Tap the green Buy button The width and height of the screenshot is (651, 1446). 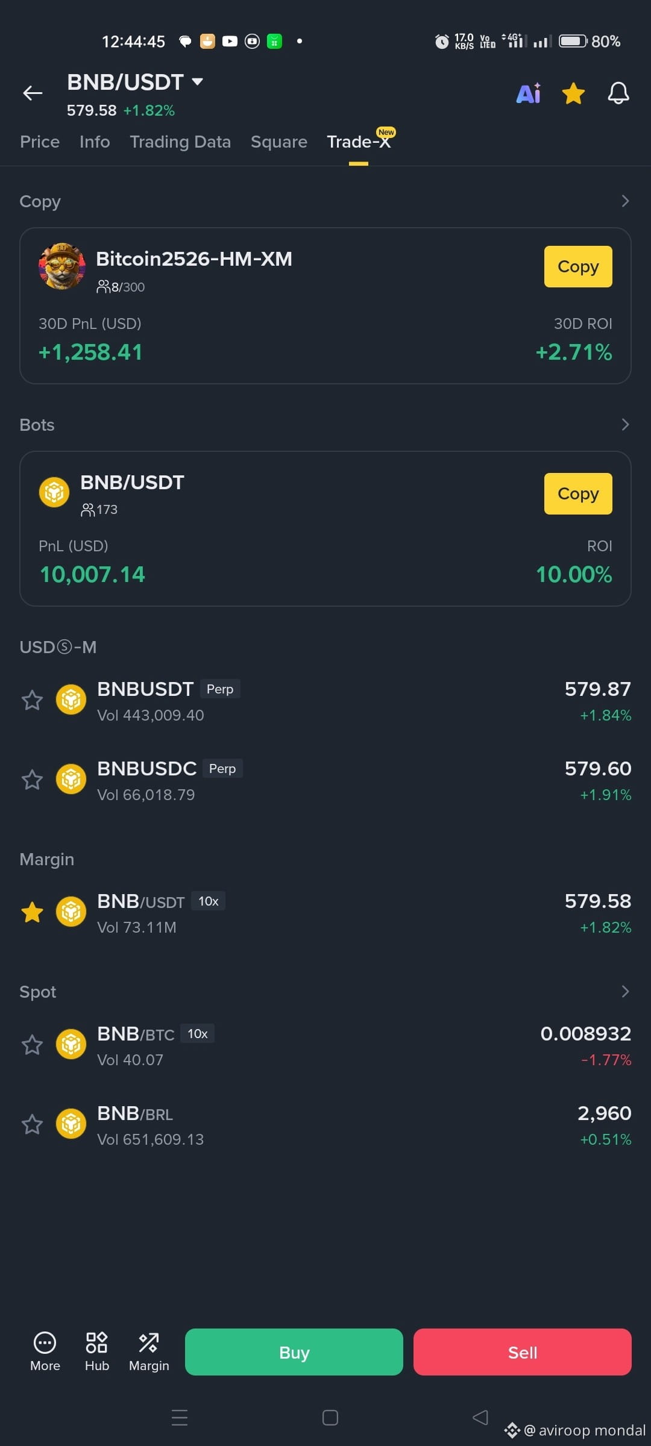tap(294, 1352)
